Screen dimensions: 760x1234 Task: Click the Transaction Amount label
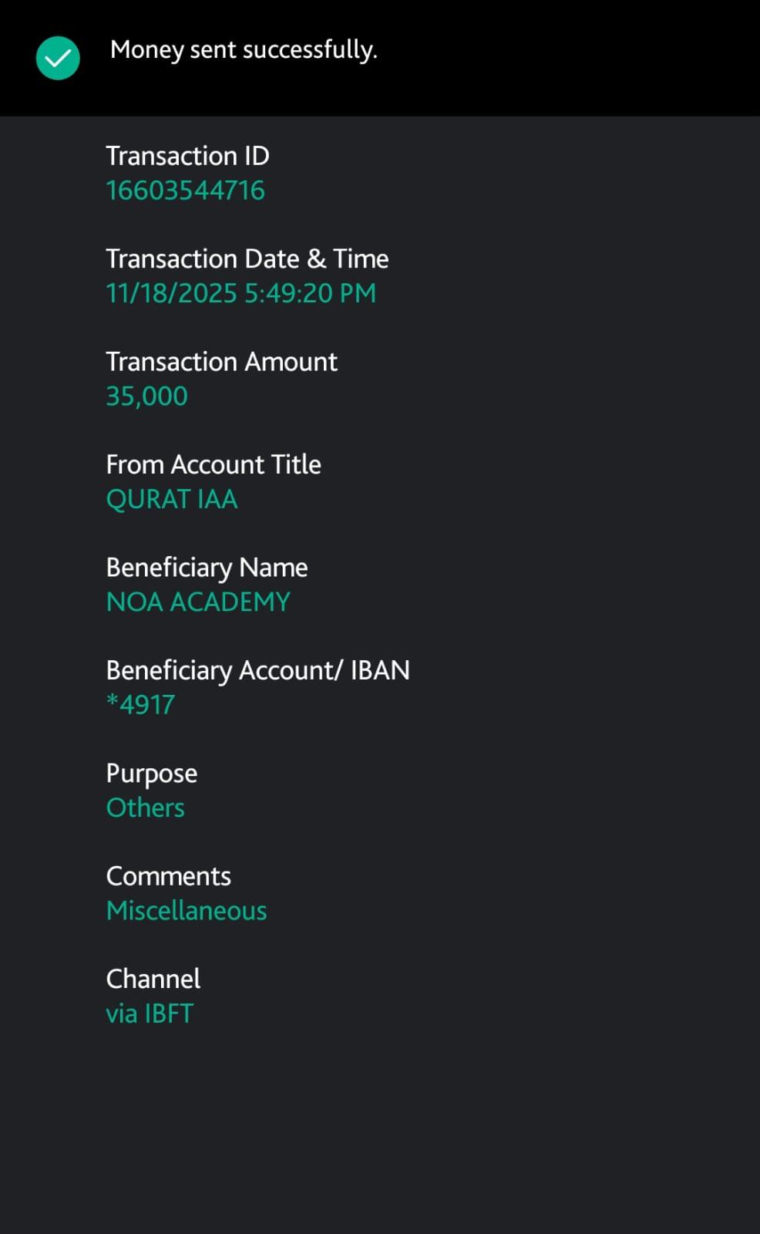(221, 362)
